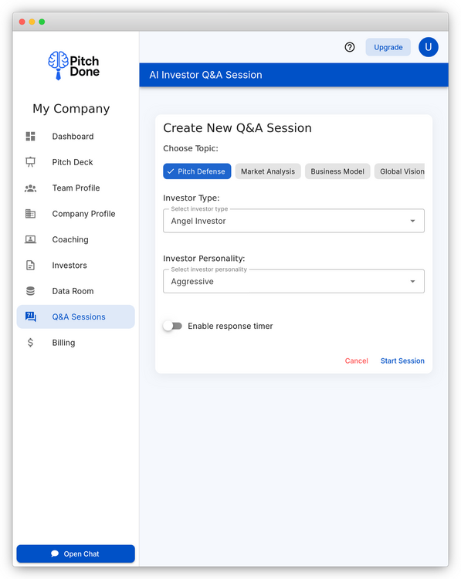Viewport: 461px width, 579px height.
Task: Select the Market Analysis topic chip
Action: coord(268,171)
